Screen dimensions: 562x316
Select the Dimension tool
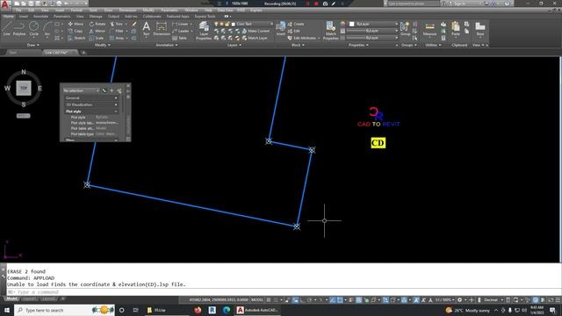(x=162, y=28)
